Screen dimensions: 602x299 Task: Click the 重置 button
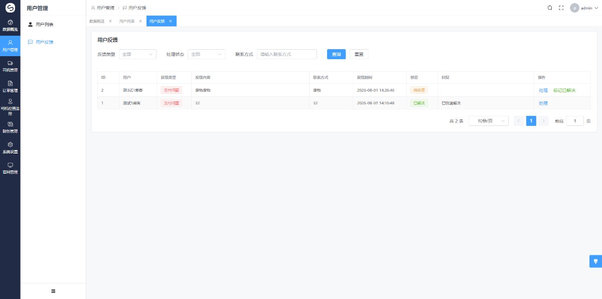pyautogui.click(x=359, y=54)
